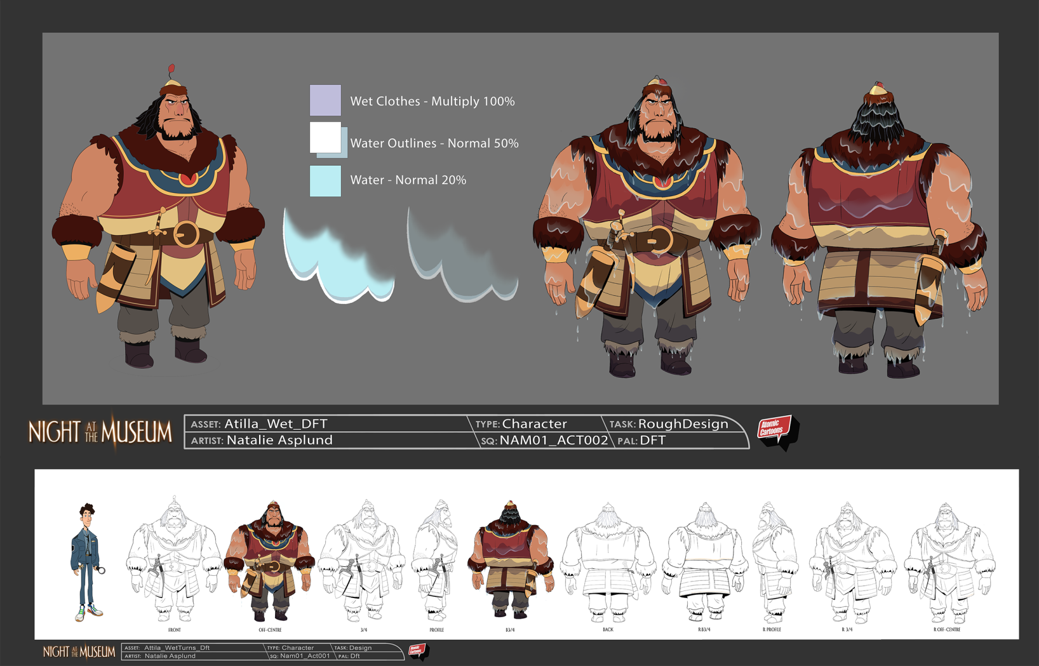The image size is (1039, 666).
Task: Pick the lavender Wet Clothes swatch
Action: tap(325, 100)
